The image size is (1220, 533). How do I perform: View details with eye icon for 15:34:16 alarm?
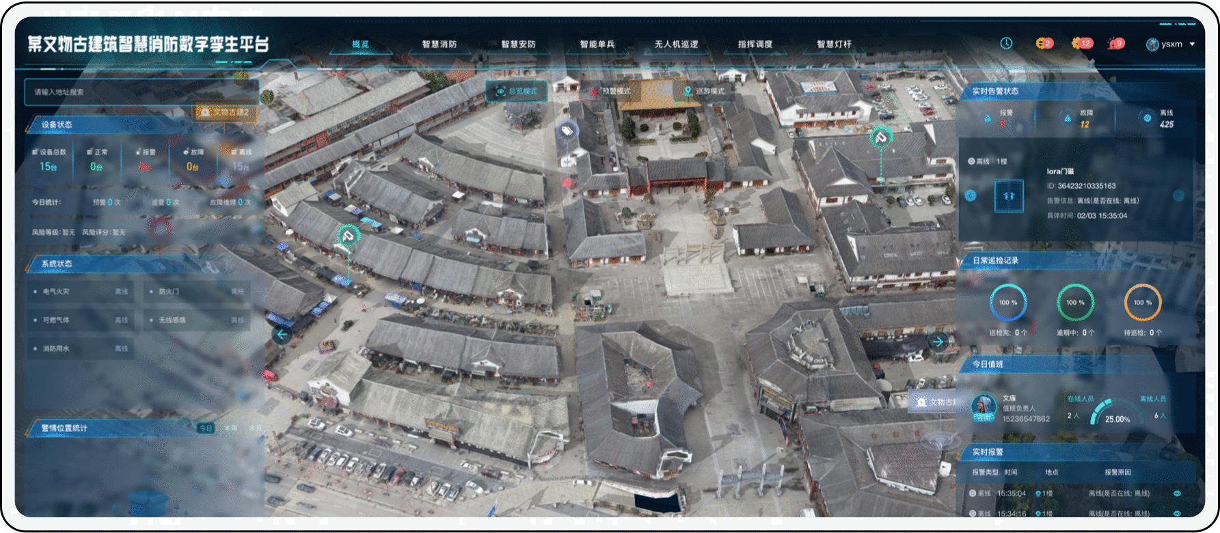pos(1177,513)
